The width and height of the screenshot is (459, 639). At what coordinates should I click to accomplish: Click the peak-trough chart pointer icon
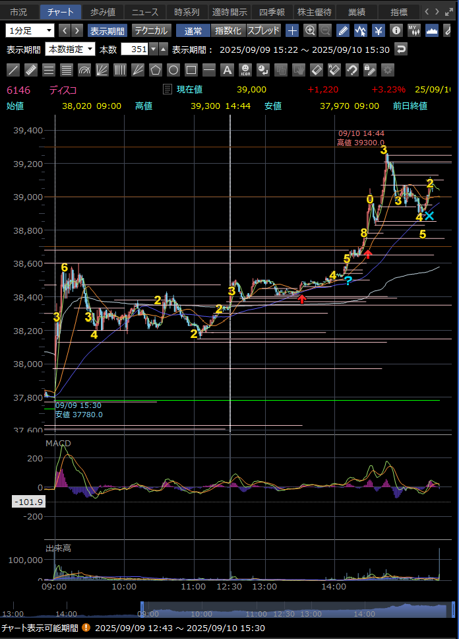(x=361, y=30)
